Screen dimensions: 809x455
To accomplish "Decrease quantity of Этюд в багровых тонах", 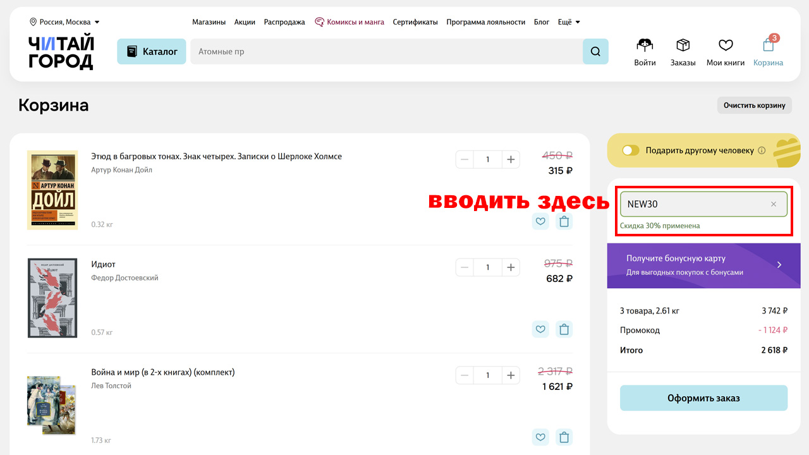I will tap(465, 159).
